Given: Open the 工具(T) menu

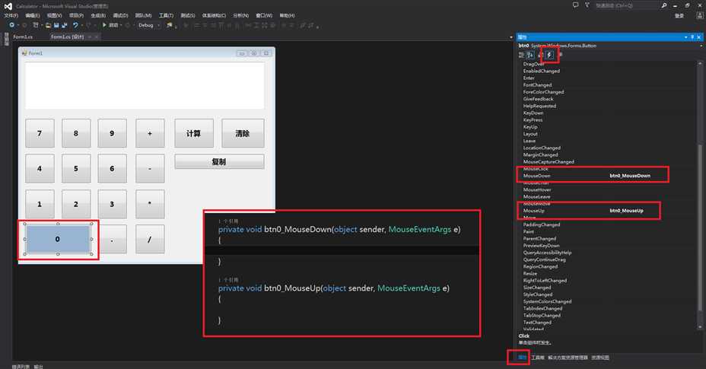Looking at the screenshot, I should point(166,15).
